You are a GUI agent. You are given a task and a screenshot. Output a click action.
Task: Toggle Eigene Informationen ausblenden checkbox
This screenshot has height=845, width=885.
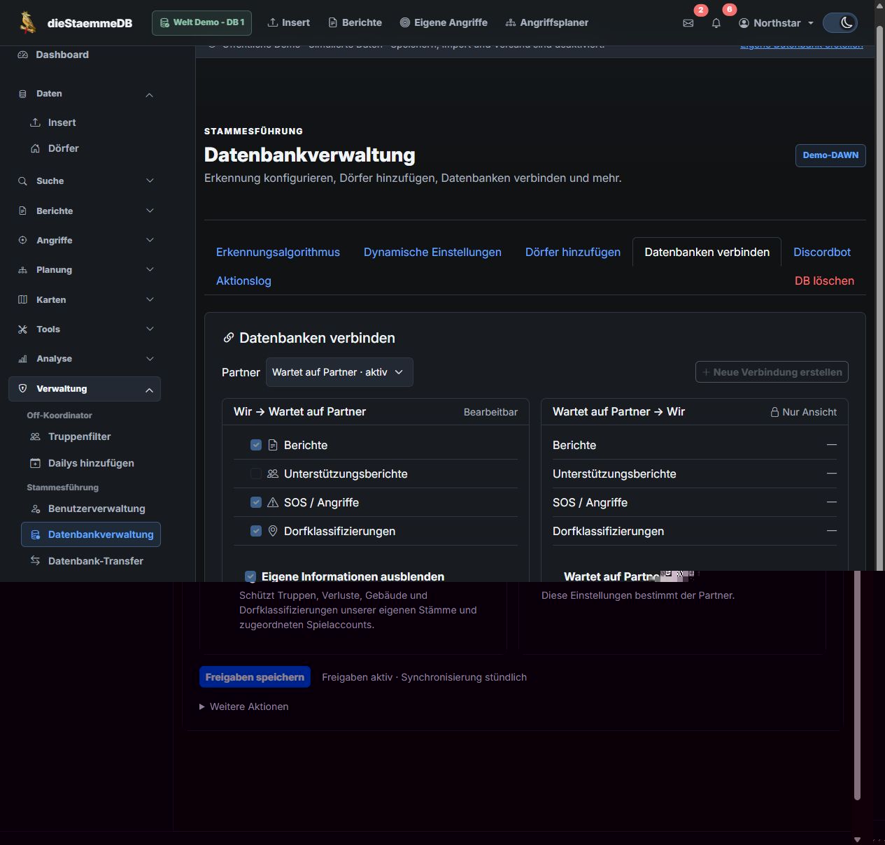click(250, 576)
